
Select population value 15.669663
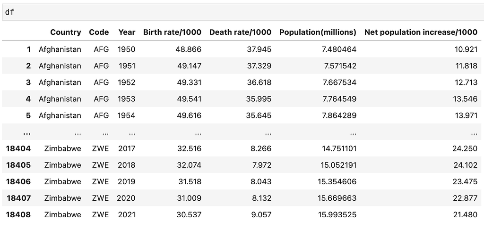(337, 198)
